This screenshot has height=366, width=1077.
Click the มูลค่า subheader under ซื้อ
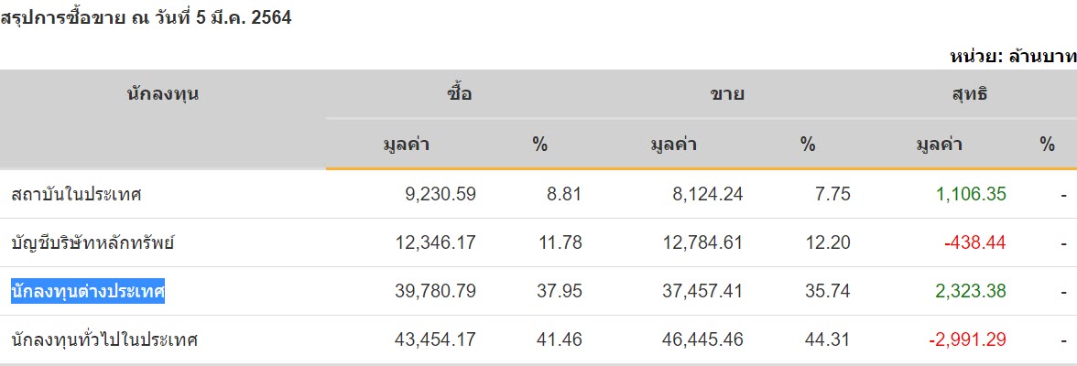point(407,144)
